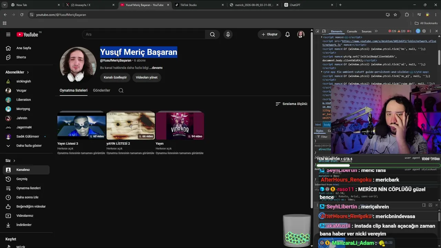Image resolution: width=441 pixels, height=248 pixels.
Task: Expand the ytd-app node in Elements tree
Action: (322, 72)
